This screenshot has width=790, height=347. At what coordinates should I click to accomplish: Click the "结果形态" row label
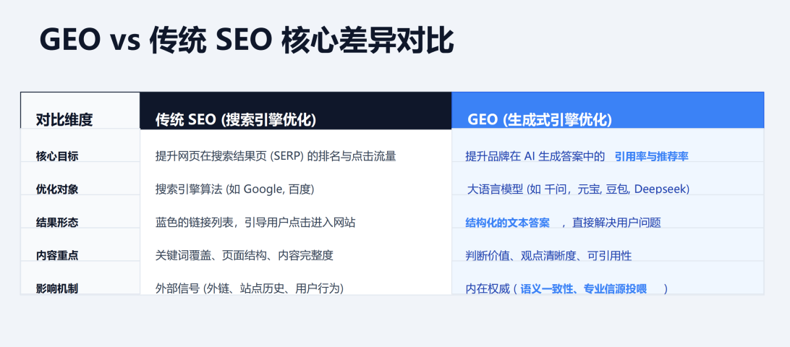(57, 222)
